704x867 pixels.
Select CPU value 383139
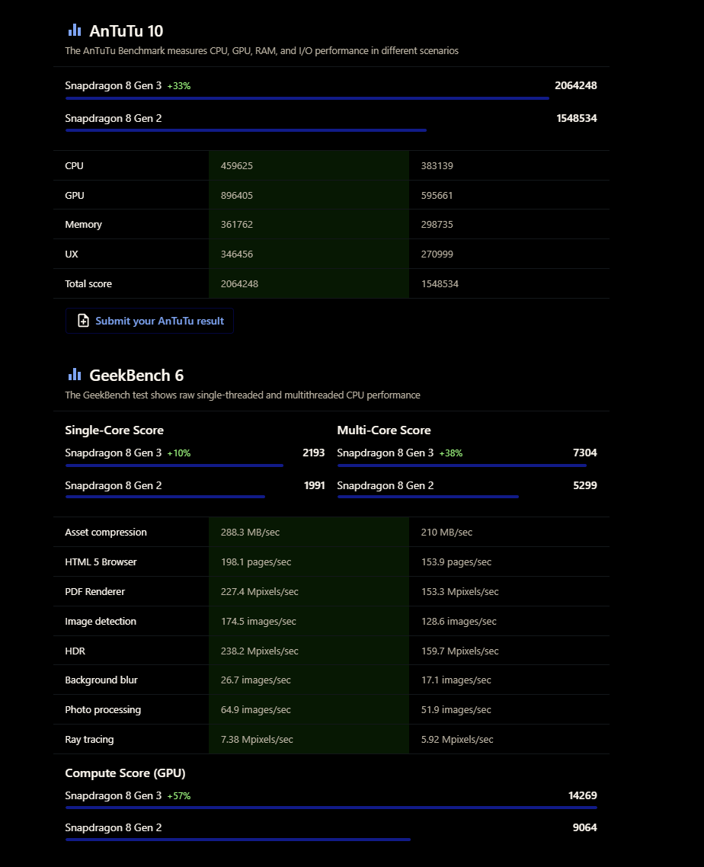pos(437,165)
